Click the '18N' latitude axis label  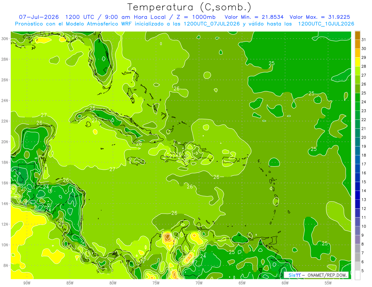point(5,162)
